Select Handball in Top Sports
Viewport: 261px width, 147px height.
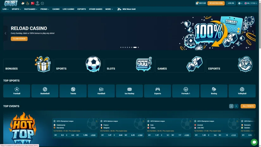tap(101, 91)
